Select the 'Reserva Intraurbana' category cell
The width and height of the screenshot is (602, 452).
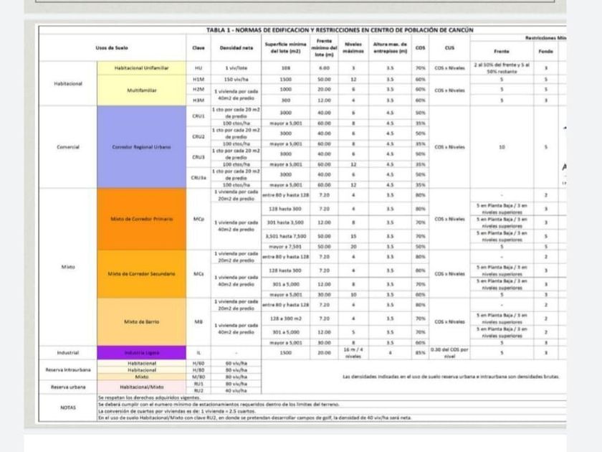[68, 369]
